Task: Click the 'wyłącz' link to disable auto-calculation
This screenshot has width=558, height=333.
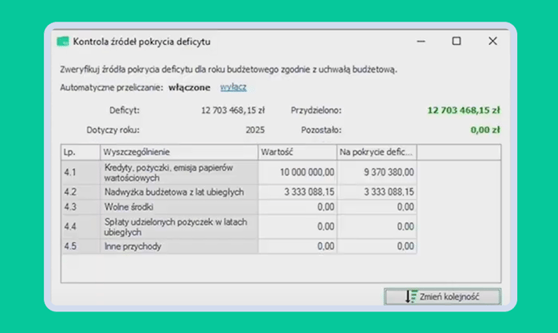Action: click(x=233, y=87)
